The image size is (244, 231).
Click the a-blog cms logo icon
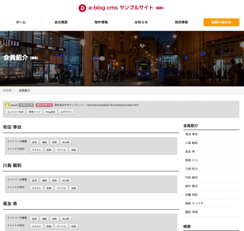pyautogui.click(x=82, y=8)
